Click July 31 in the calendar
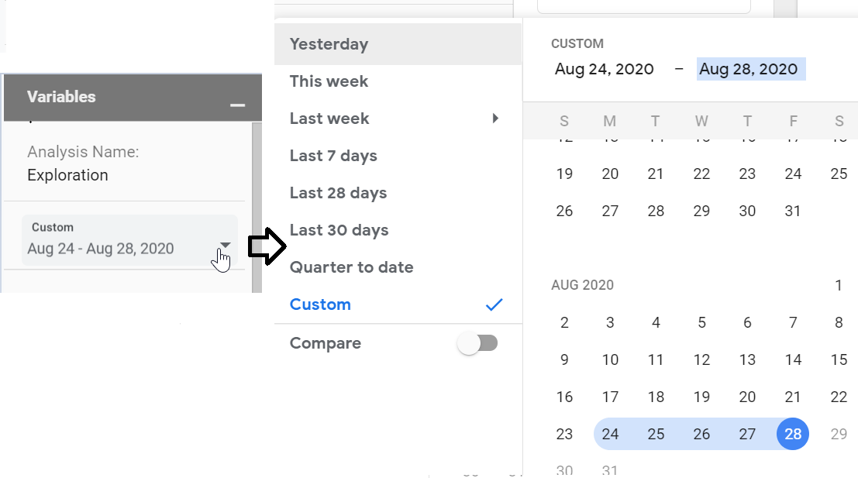Screen dimensions: 858x478 [793, 211]
